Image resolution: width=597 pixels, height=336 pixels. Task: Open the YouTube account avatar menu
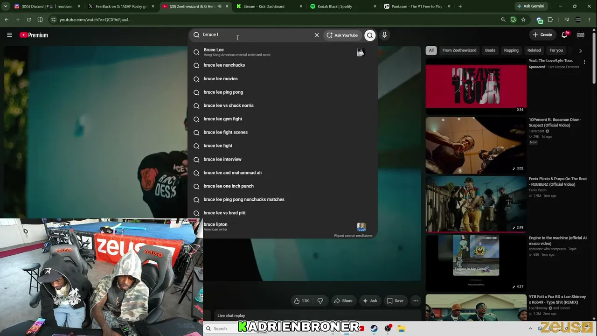pos(581,35)
